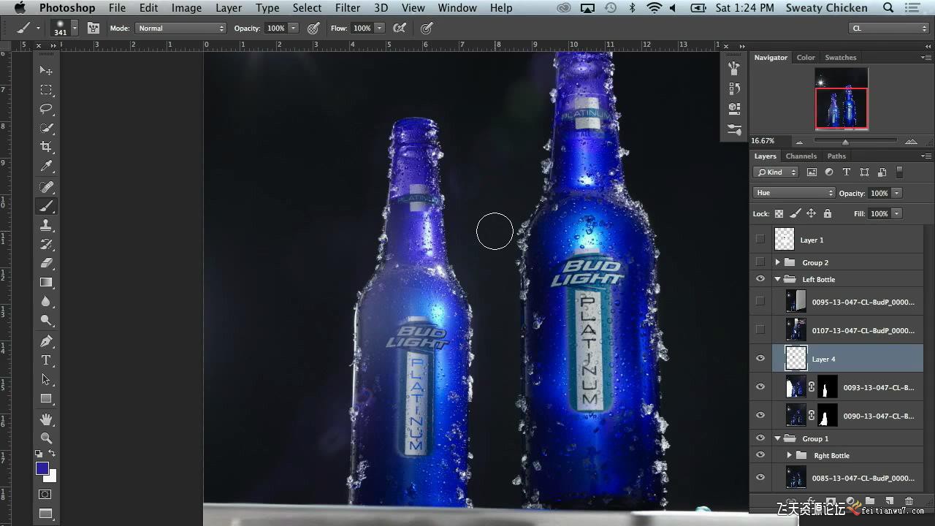Collapse the Left Bottle group
935x526 pixels.
(777, 279)
